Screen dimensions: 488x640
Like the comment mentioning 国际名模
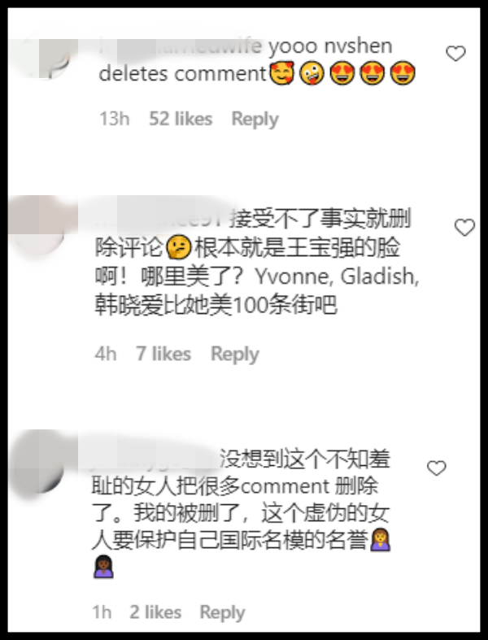tap(437, 468)
